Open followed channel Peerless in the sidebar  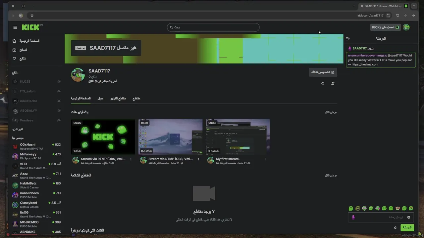click(x=36, y=120)
